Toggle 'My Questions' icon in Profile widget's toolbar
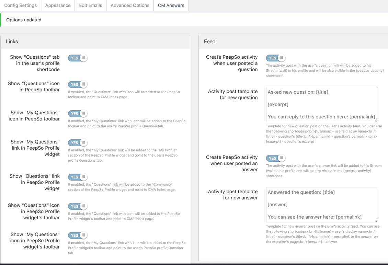Viewport: 388px width, 265px height. (78, 235)
